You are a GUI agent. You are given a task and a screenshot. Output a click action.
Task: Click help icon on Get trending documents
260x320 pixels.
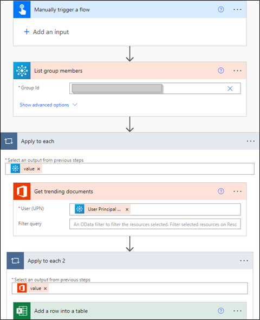coord(221,191)
